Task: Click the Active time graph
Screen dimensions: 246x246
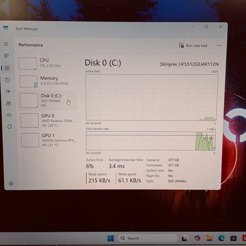Action: [x=152, y=97]
